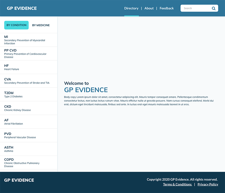225x193 pixels.
Task: Open the PVD Peripheral Vascular Disease entry
Action: pyautogui.click(x=29, y=135)
